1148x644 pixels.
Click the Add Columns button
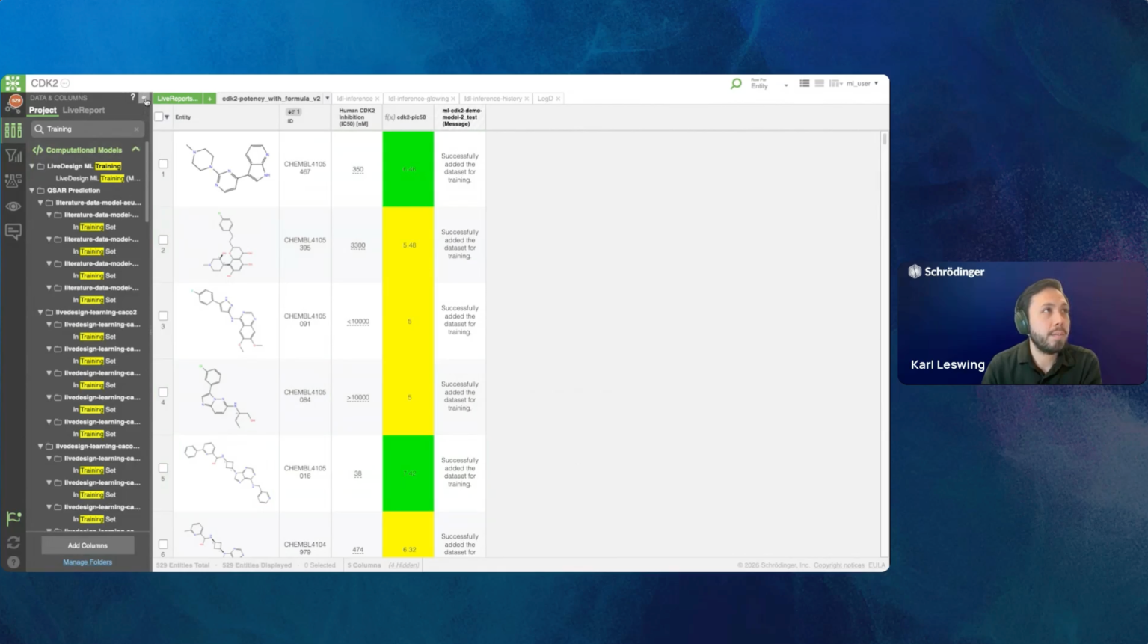(x=88, y=545)
